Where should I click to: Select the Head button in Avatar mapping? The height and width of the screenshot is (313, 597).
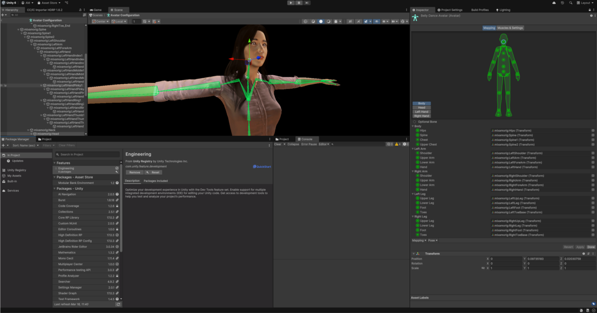[421, 108]
